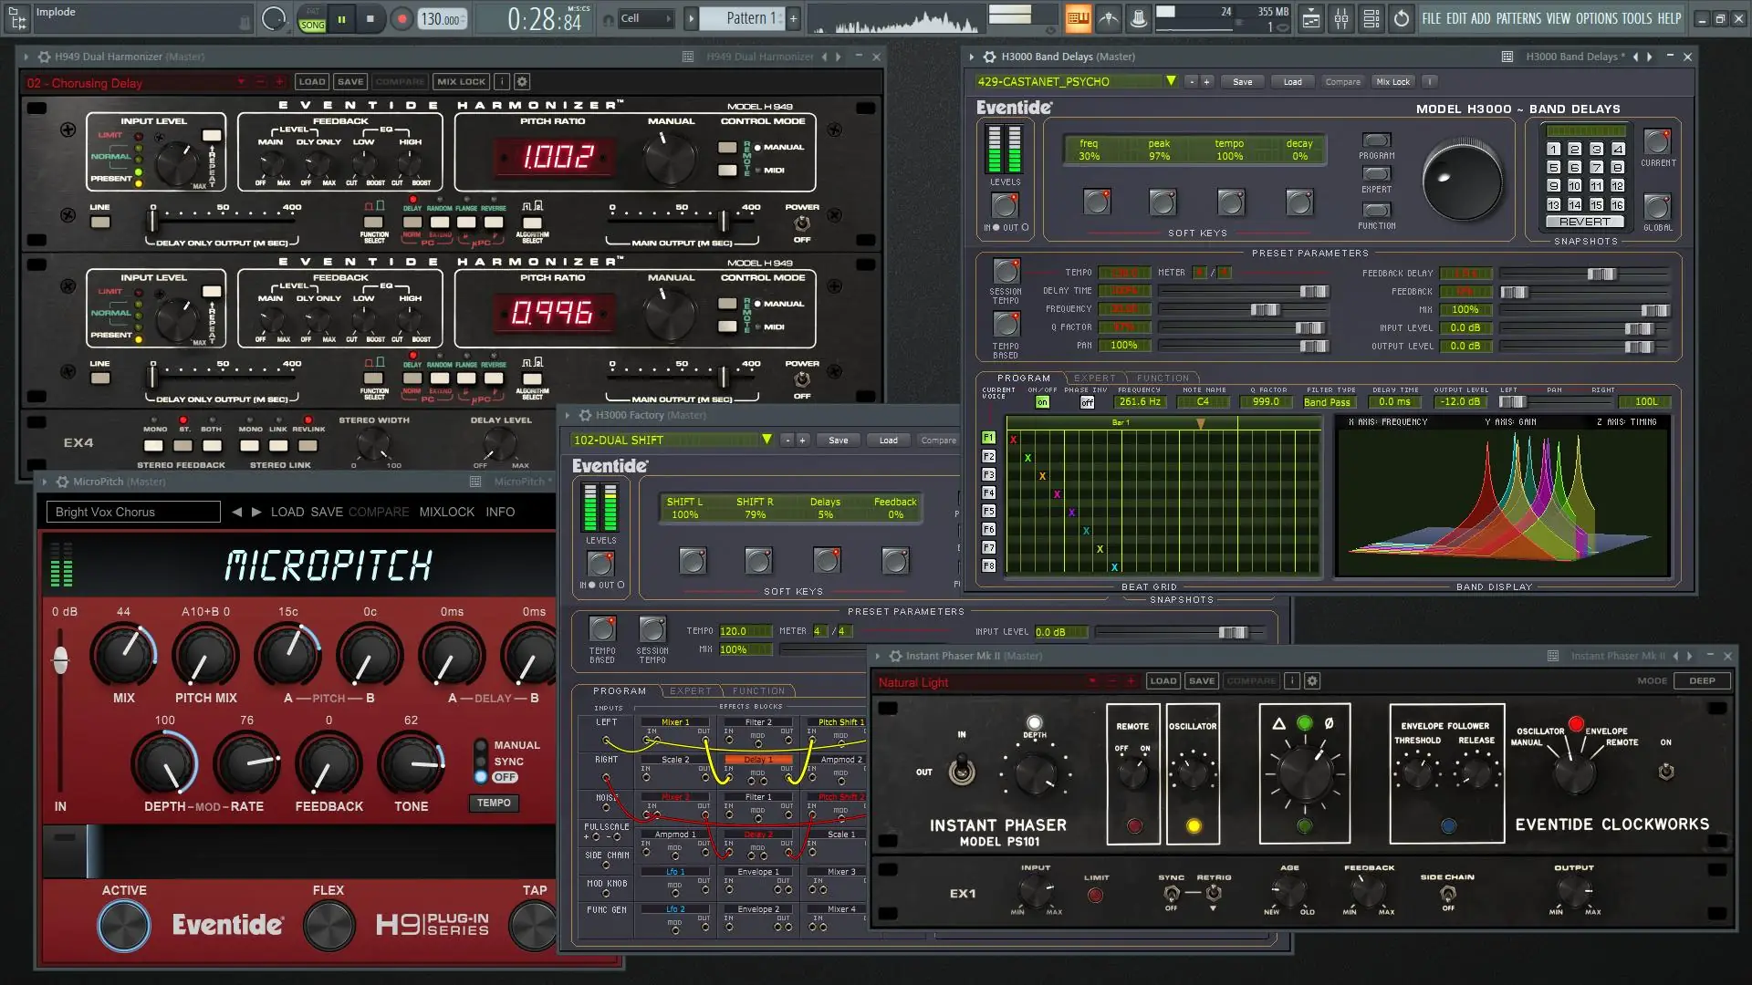
Task: Pause playback in FL Studio transport
Action: pos(341,19)
